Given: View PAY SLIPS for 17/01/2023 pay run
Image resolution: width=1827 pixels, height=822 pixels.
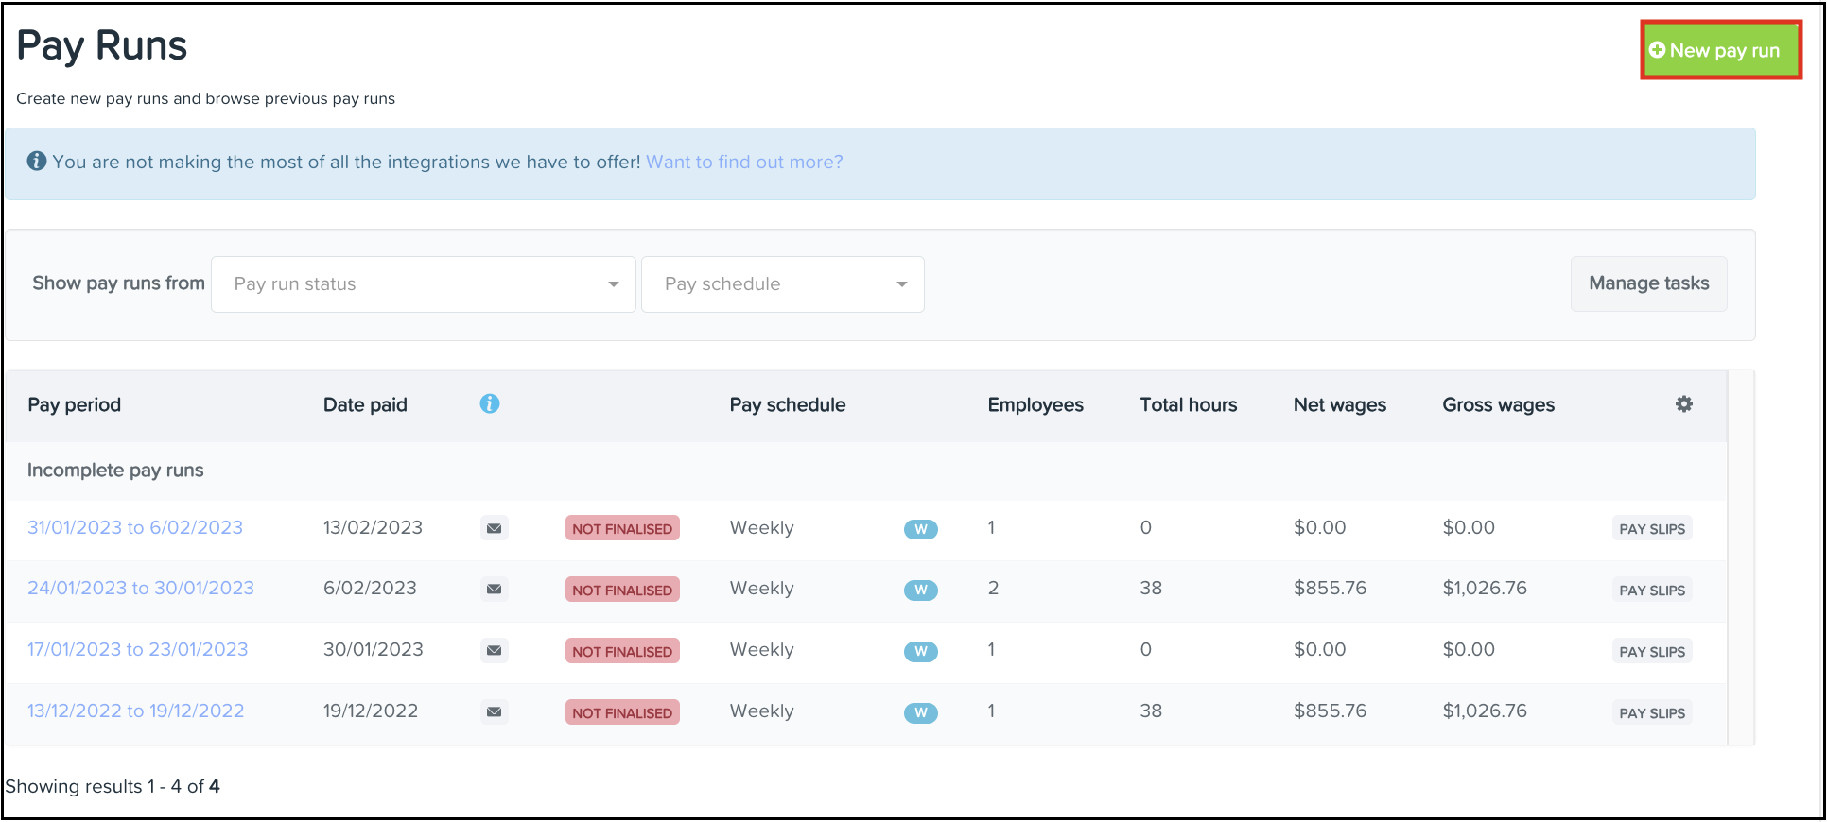Looking at the screenshot, I should 1651,652.
